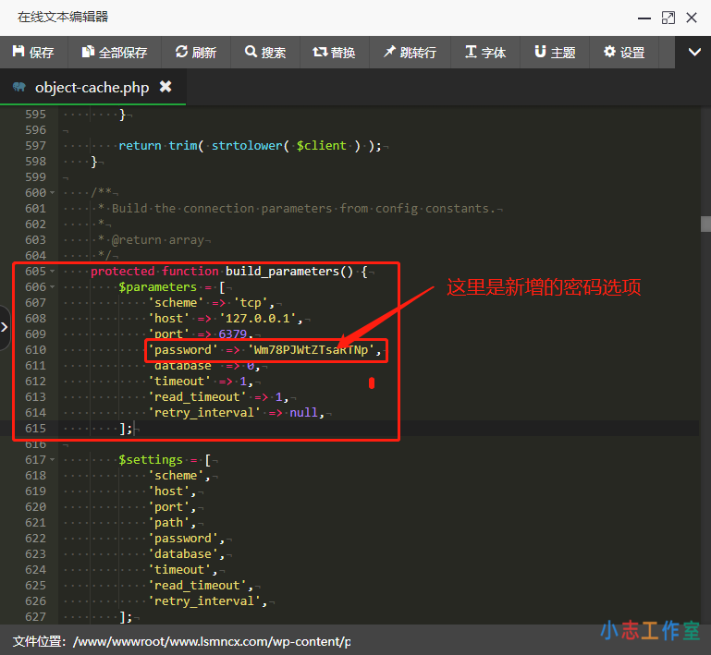711x655 pixels.
Task: Collapse the toolbar with the chevron arrow
Action: pyautogui.click(x=693, y=53)
